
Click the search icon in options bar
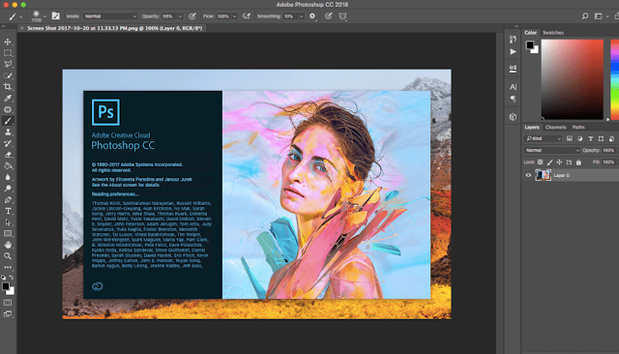(584, 16)
